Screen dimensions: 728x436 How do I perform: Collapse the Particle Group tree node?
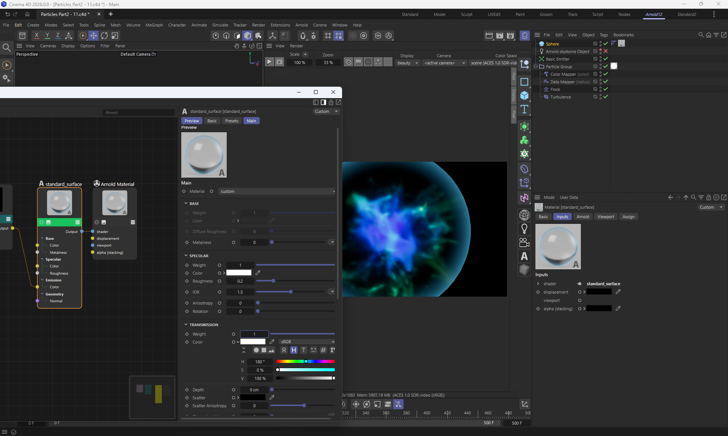[536, 67]
